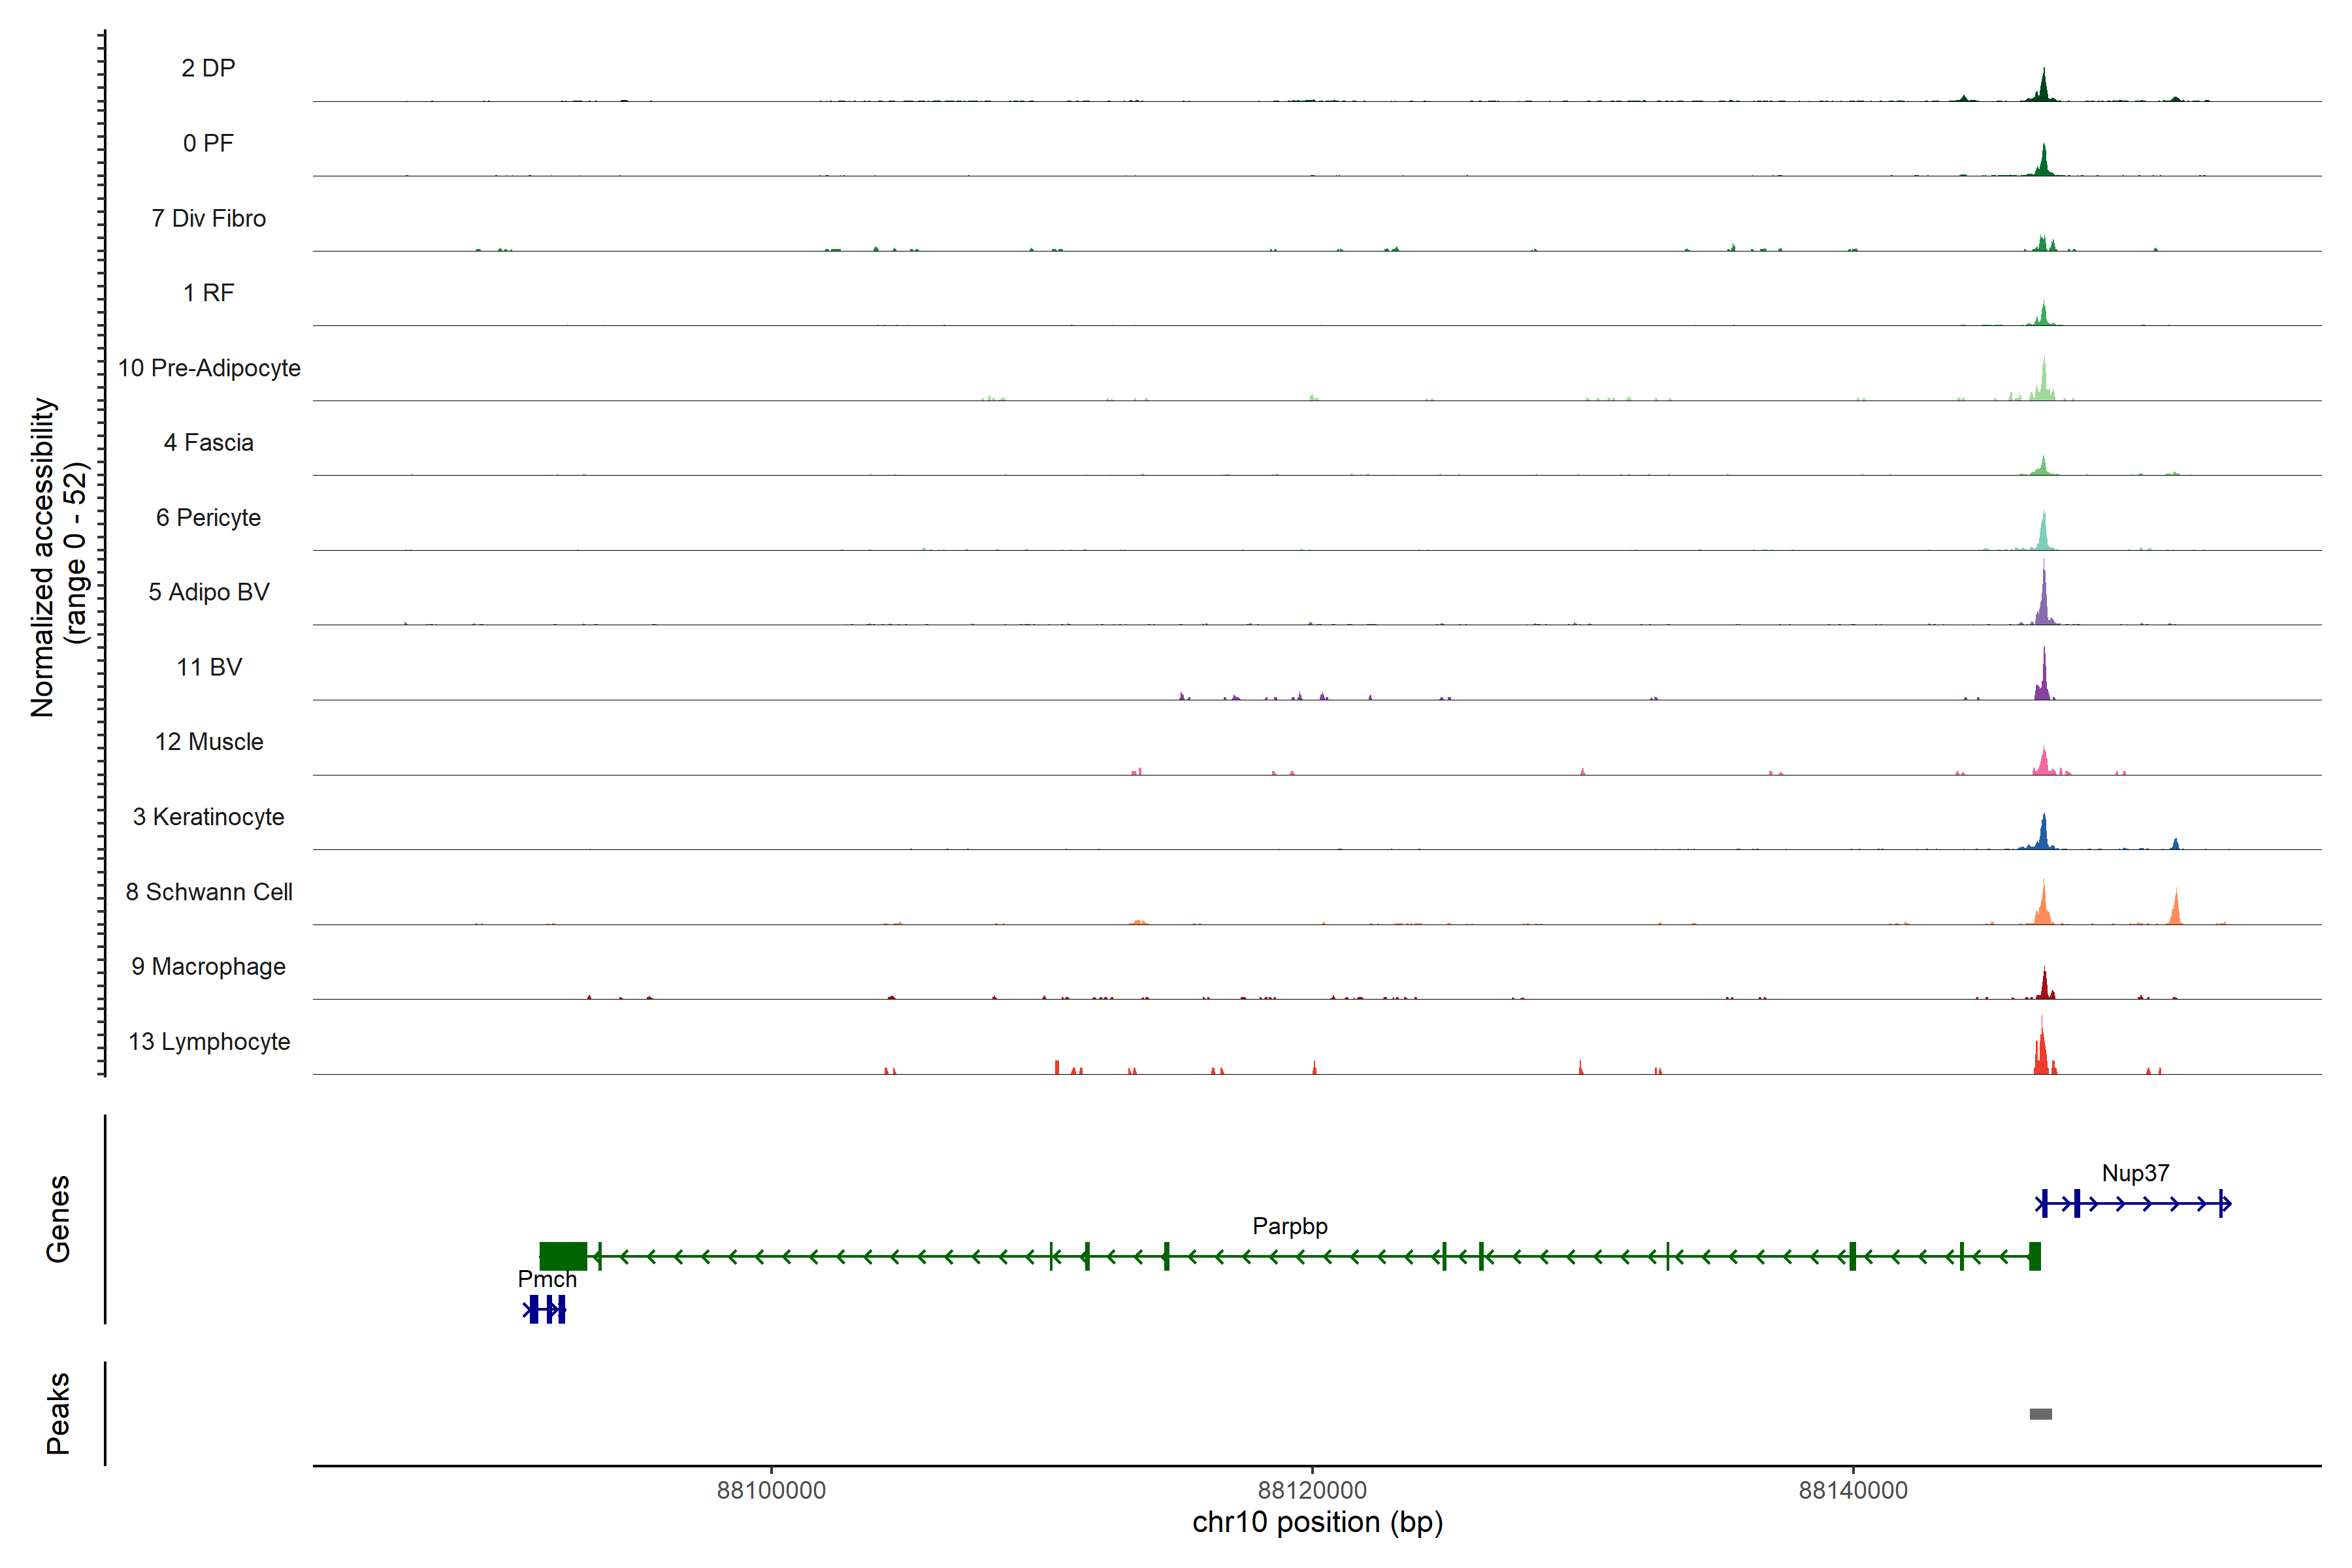Click the 88120000 axis tick label

pyautogui.click(x=1312, y=1490)
